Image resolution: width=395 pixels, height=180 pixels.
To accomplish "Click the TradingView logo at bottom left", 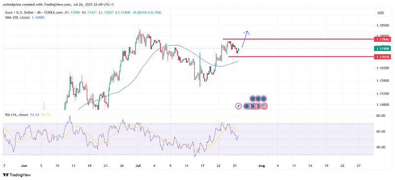I will click(17, 175).
